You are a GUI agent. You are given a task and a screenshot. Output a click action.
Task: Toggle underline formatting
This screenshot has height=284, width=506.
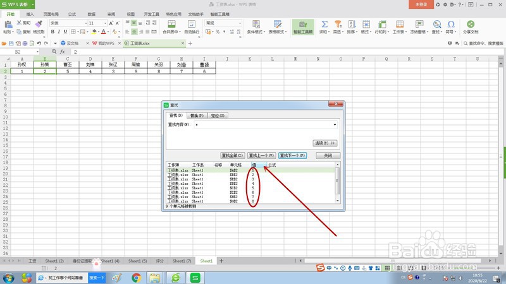(66, 32)
